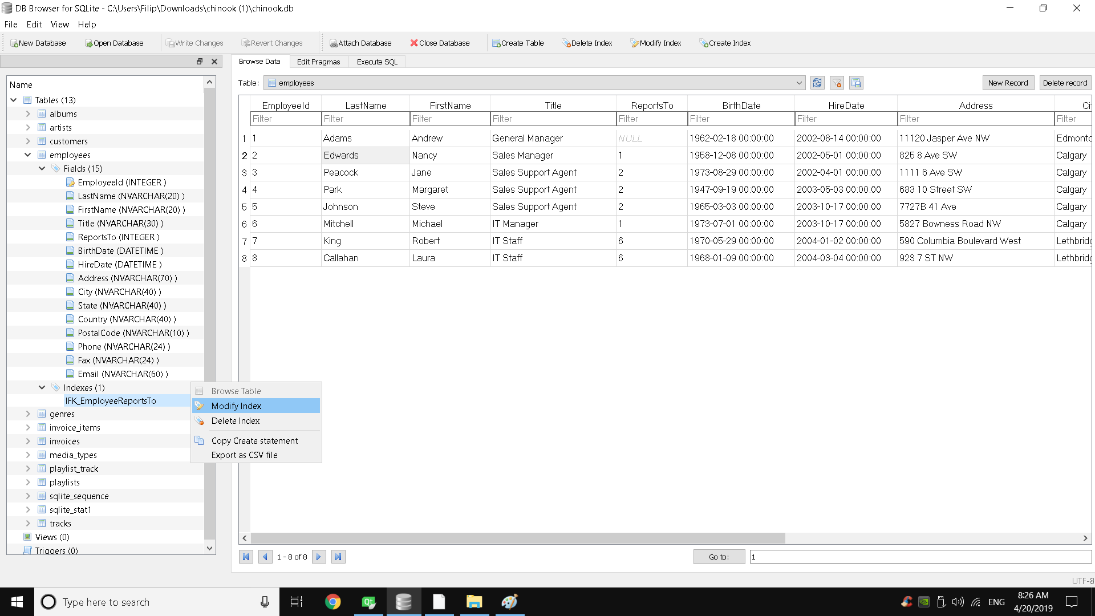Go to first page of records
The width and height of the screenshot is (1095, 616).
[x=246, y=557]
